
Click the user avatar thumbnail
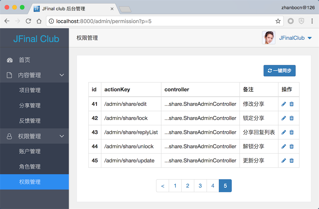pos(269,37)
